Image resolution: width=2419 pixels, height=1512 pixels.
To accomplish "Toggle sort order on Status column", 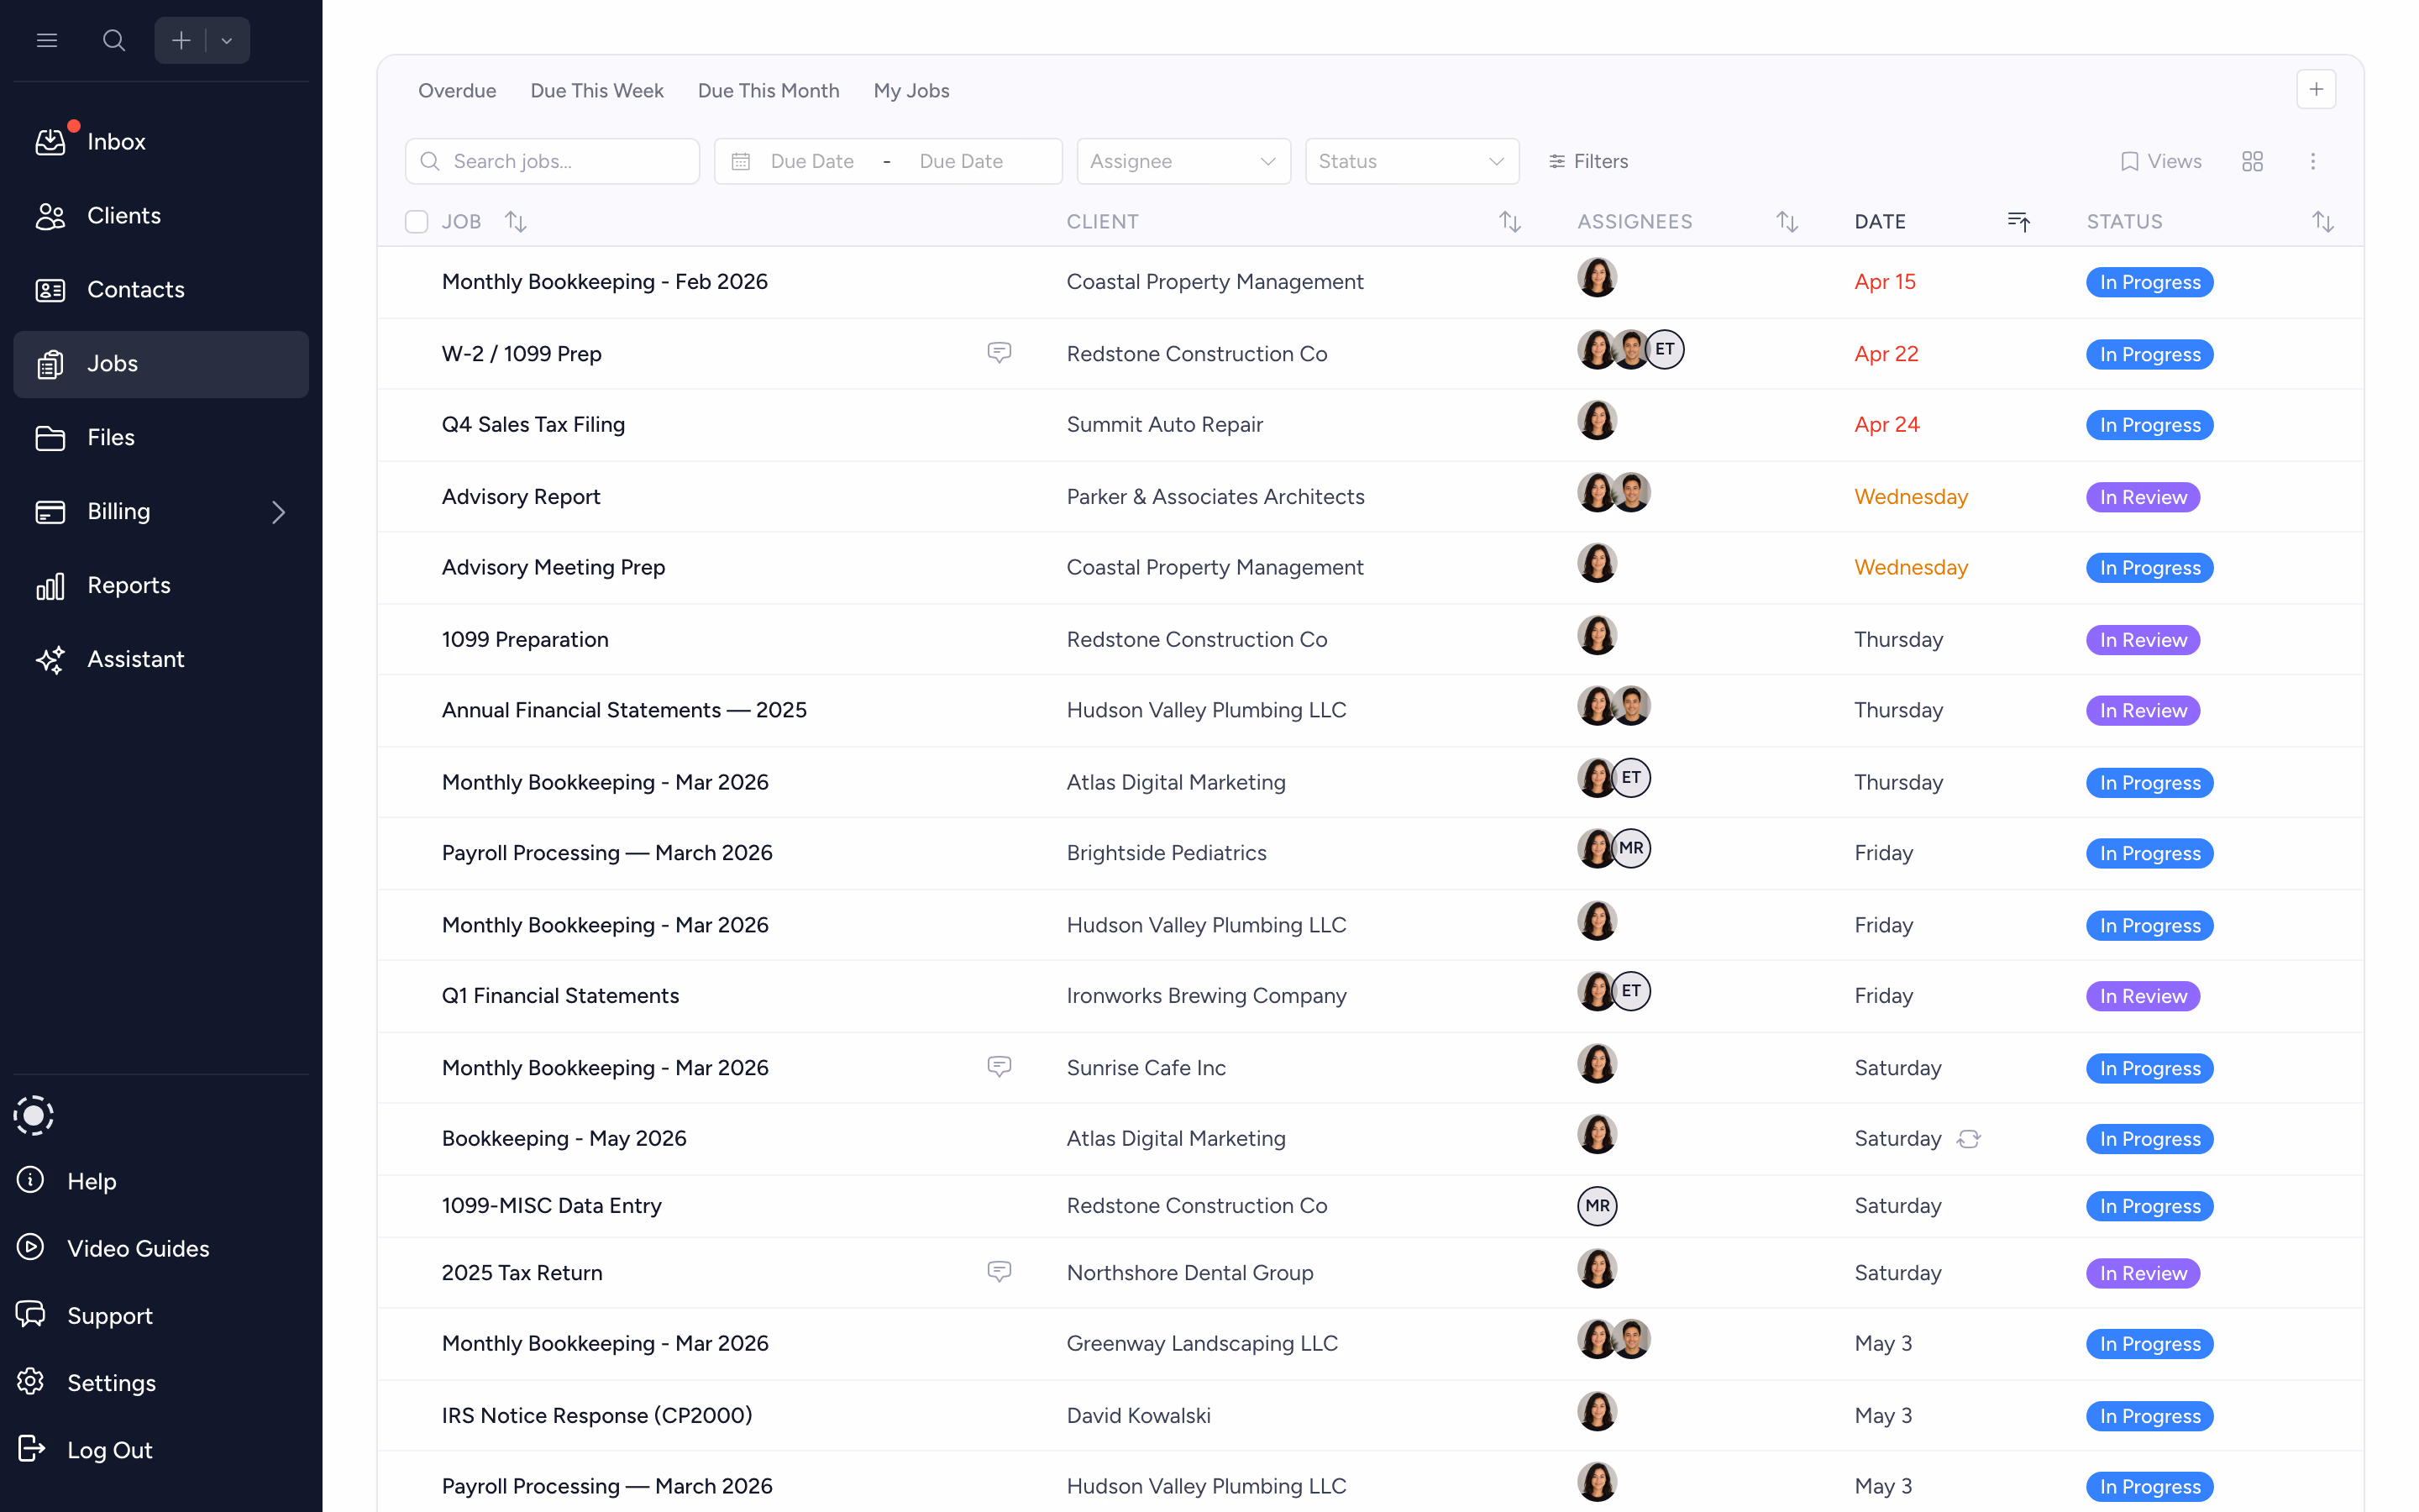I will (2322, 221).
